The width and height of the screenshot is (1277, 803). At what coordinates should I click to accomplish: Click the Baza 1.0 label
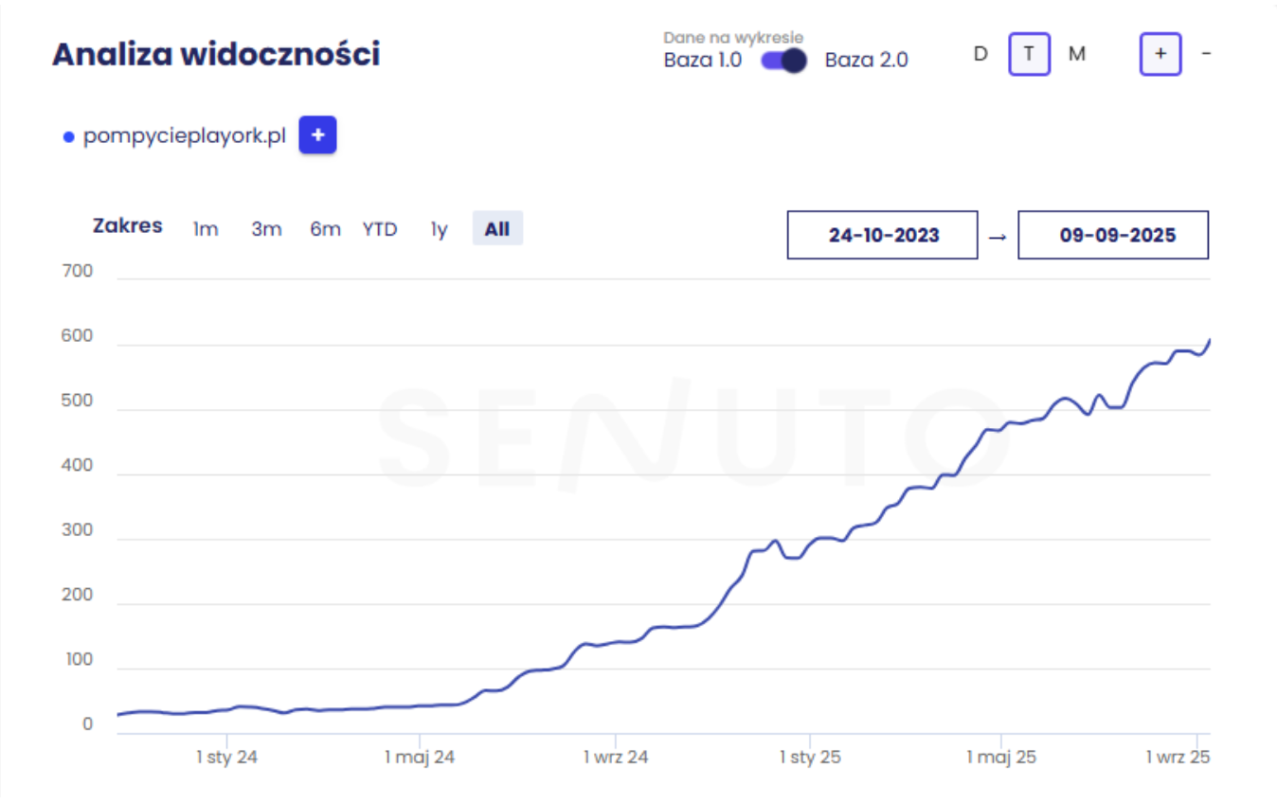(703, 61)
